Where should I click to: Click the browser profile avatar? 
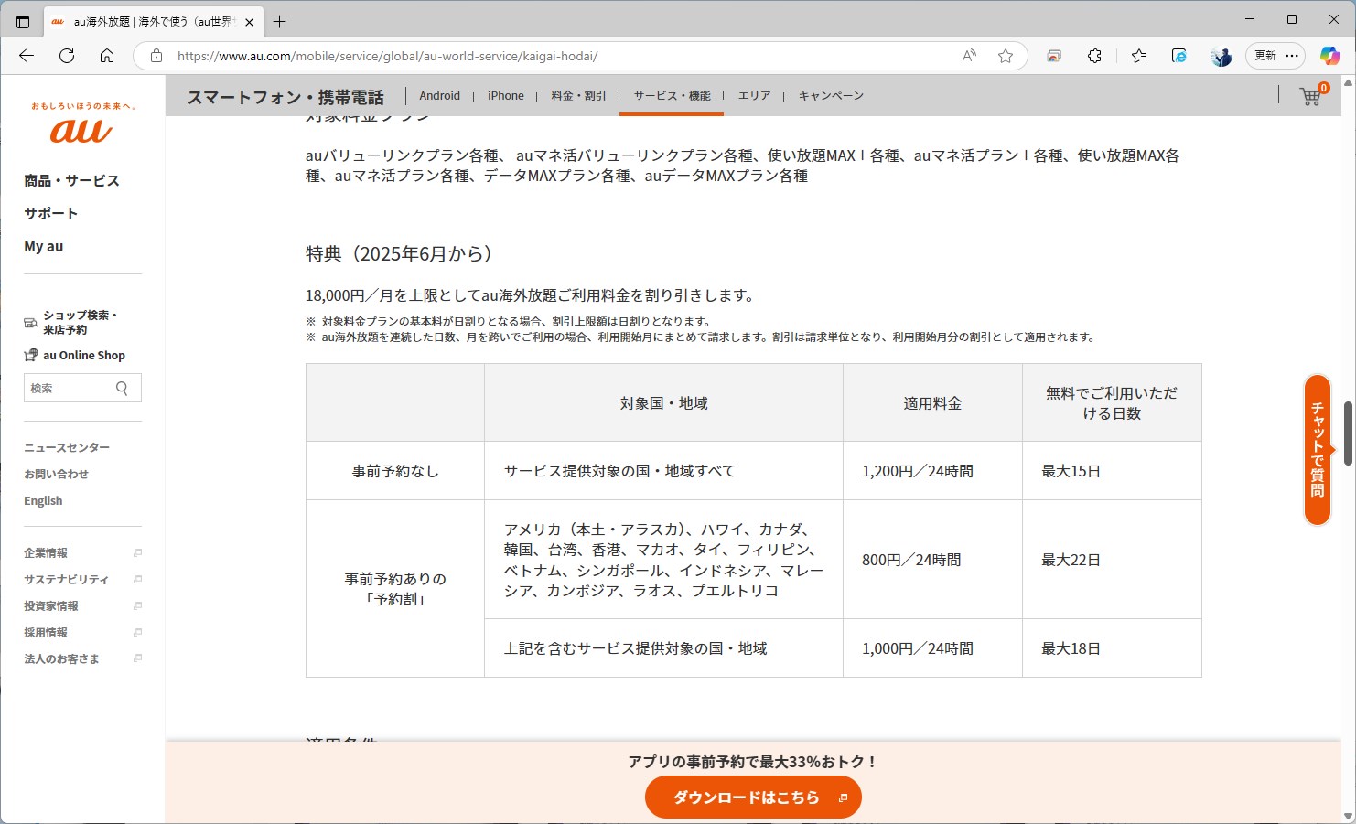(x=1221, y=56)
